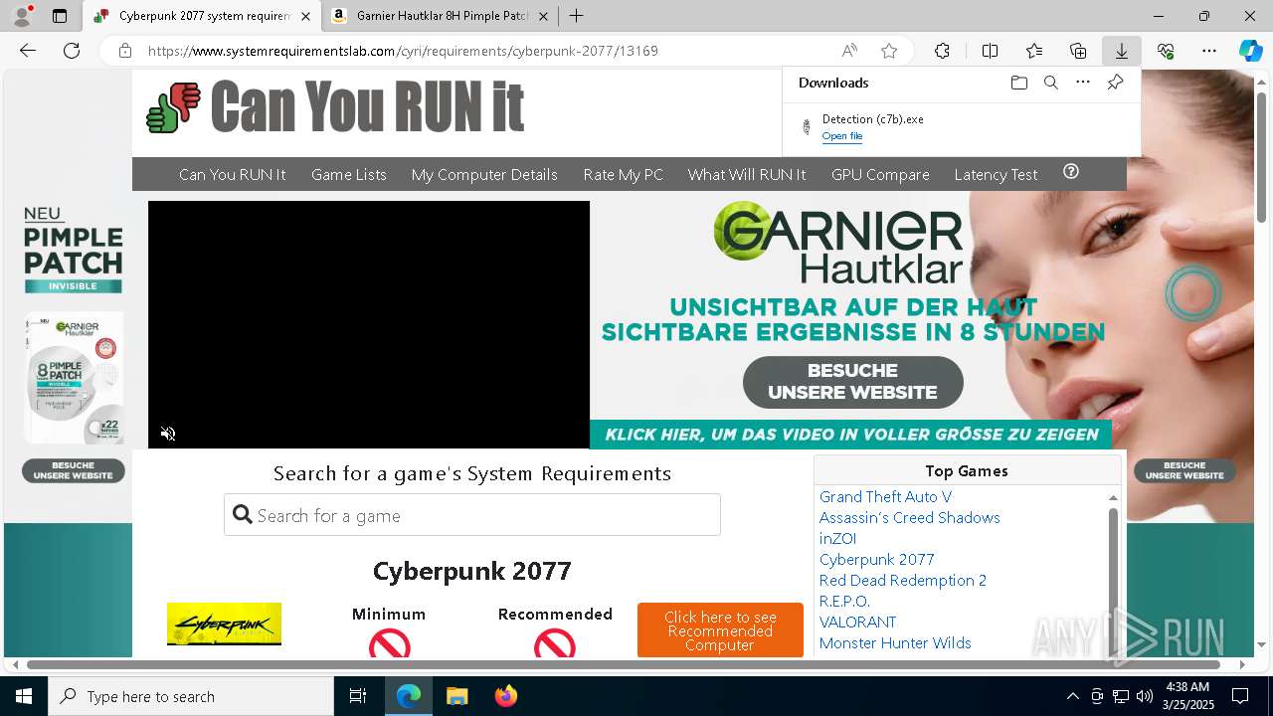Pin the Downloads panel
Viewport: 1273px width, 716px height.
1115,83
